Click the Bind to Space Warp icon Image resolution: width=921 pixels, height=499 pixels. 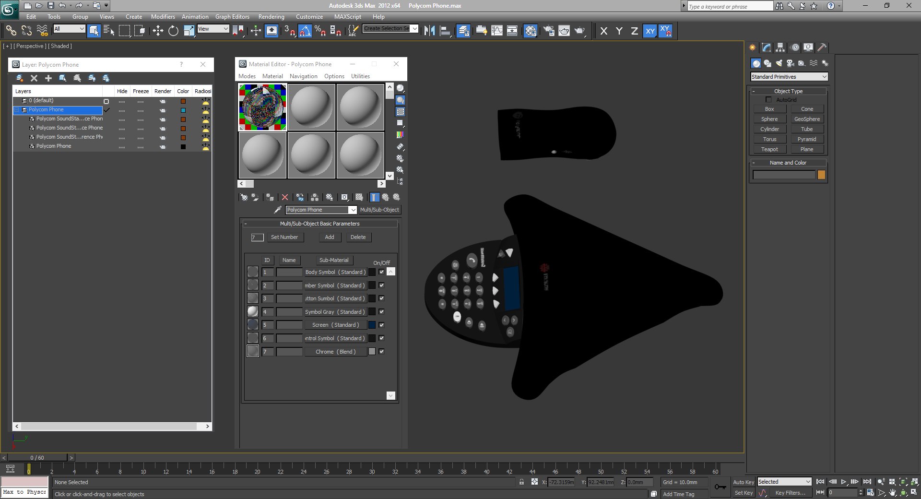tap(43, 31)
